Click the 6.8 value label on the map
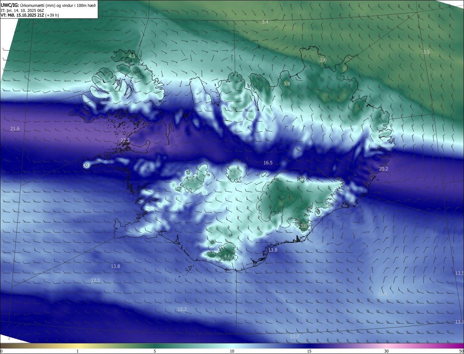The width and height of the screenshot is (464, 354). point(235,173)
